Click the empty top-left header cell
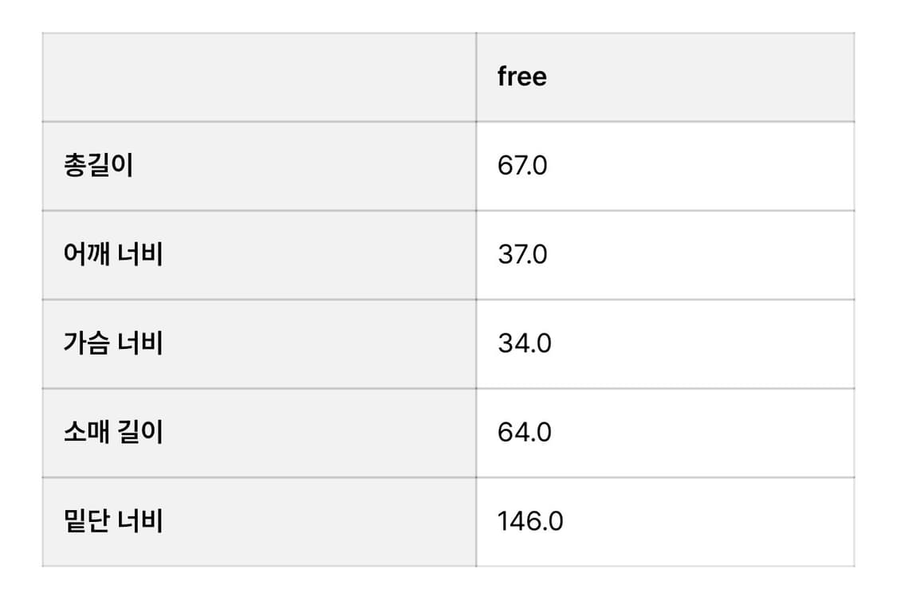The width and height of the screenshot is (897, 604). click(x=258, y=77)
